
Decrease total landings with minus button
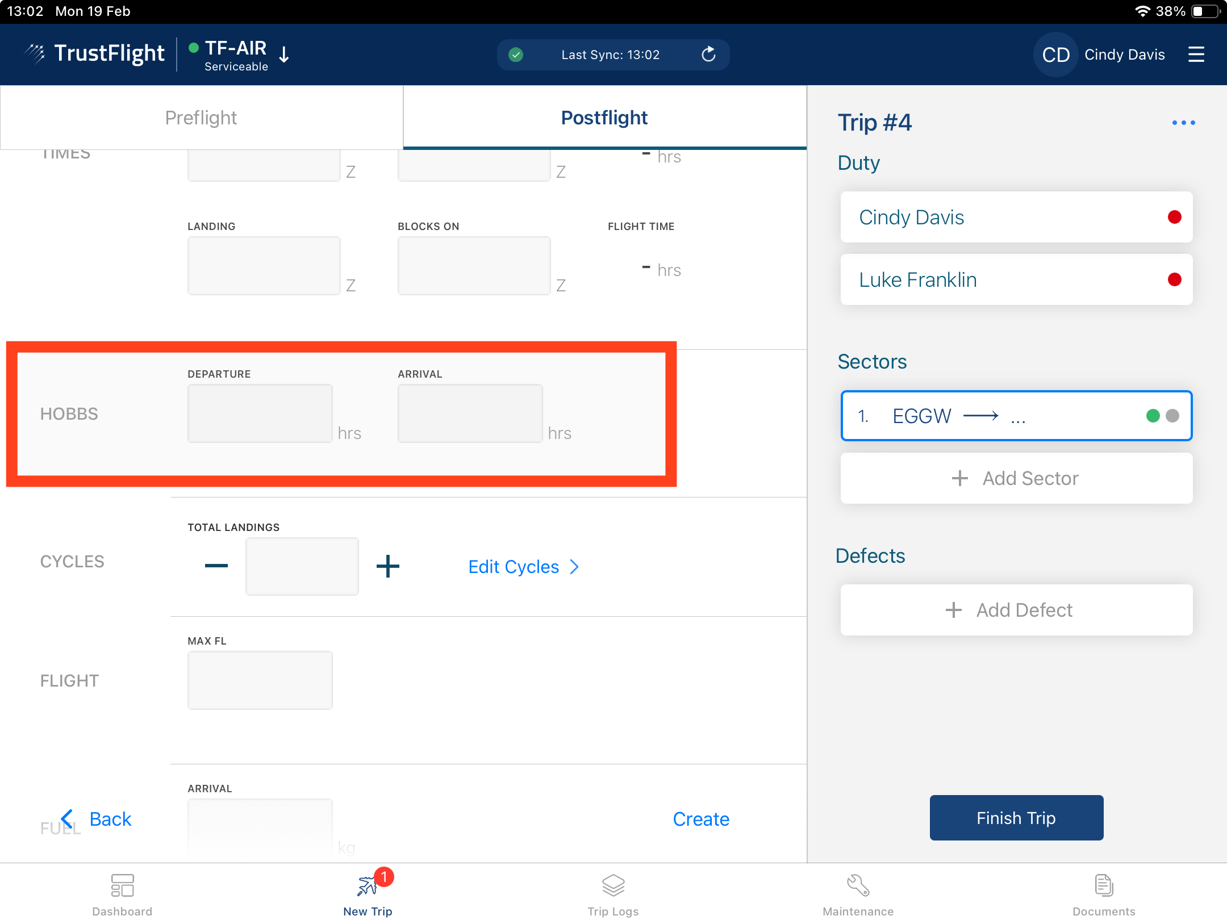click(216, 566)
